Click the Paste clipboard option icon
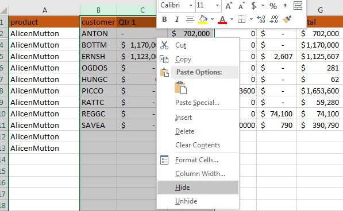 180,88
